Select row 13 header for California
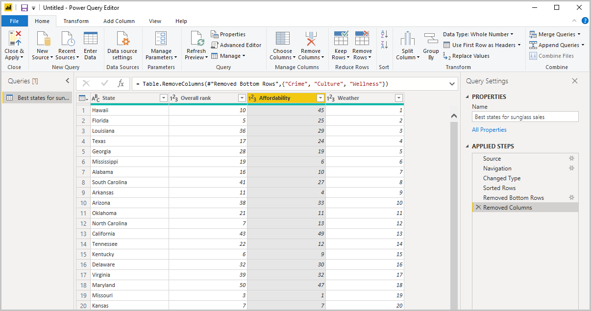 point(83,234)
